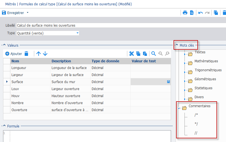Expand the Mathématiques folder
Image resolution: width=226 pixels, height=142 pixels.
[185, 63]
